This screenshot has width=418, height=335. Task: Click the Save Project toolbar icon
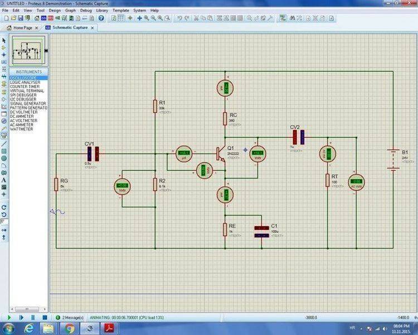point(20,18)
